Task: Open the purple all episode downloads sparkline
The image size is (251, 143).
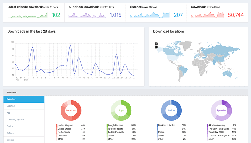Action: click(x=87, y=15)
